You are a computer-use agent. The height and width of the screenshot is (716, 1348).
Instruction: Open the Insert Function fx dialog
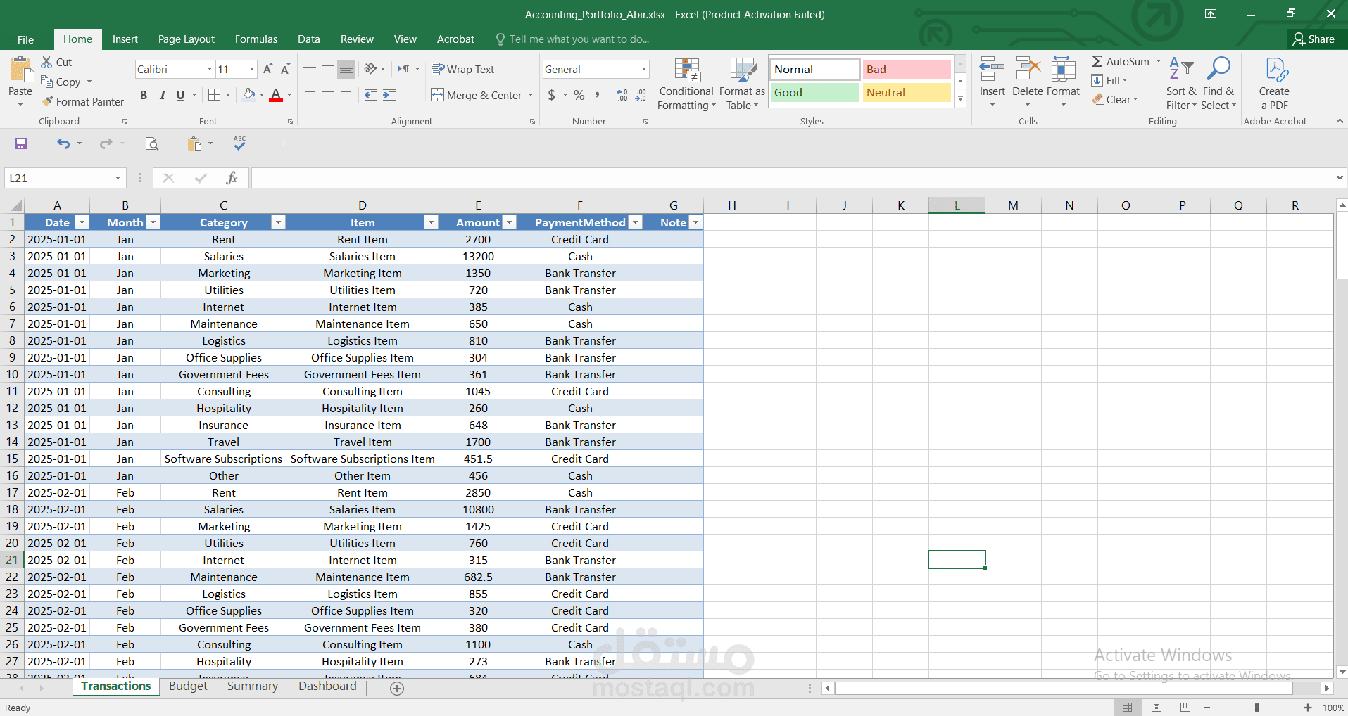point(232,178)
